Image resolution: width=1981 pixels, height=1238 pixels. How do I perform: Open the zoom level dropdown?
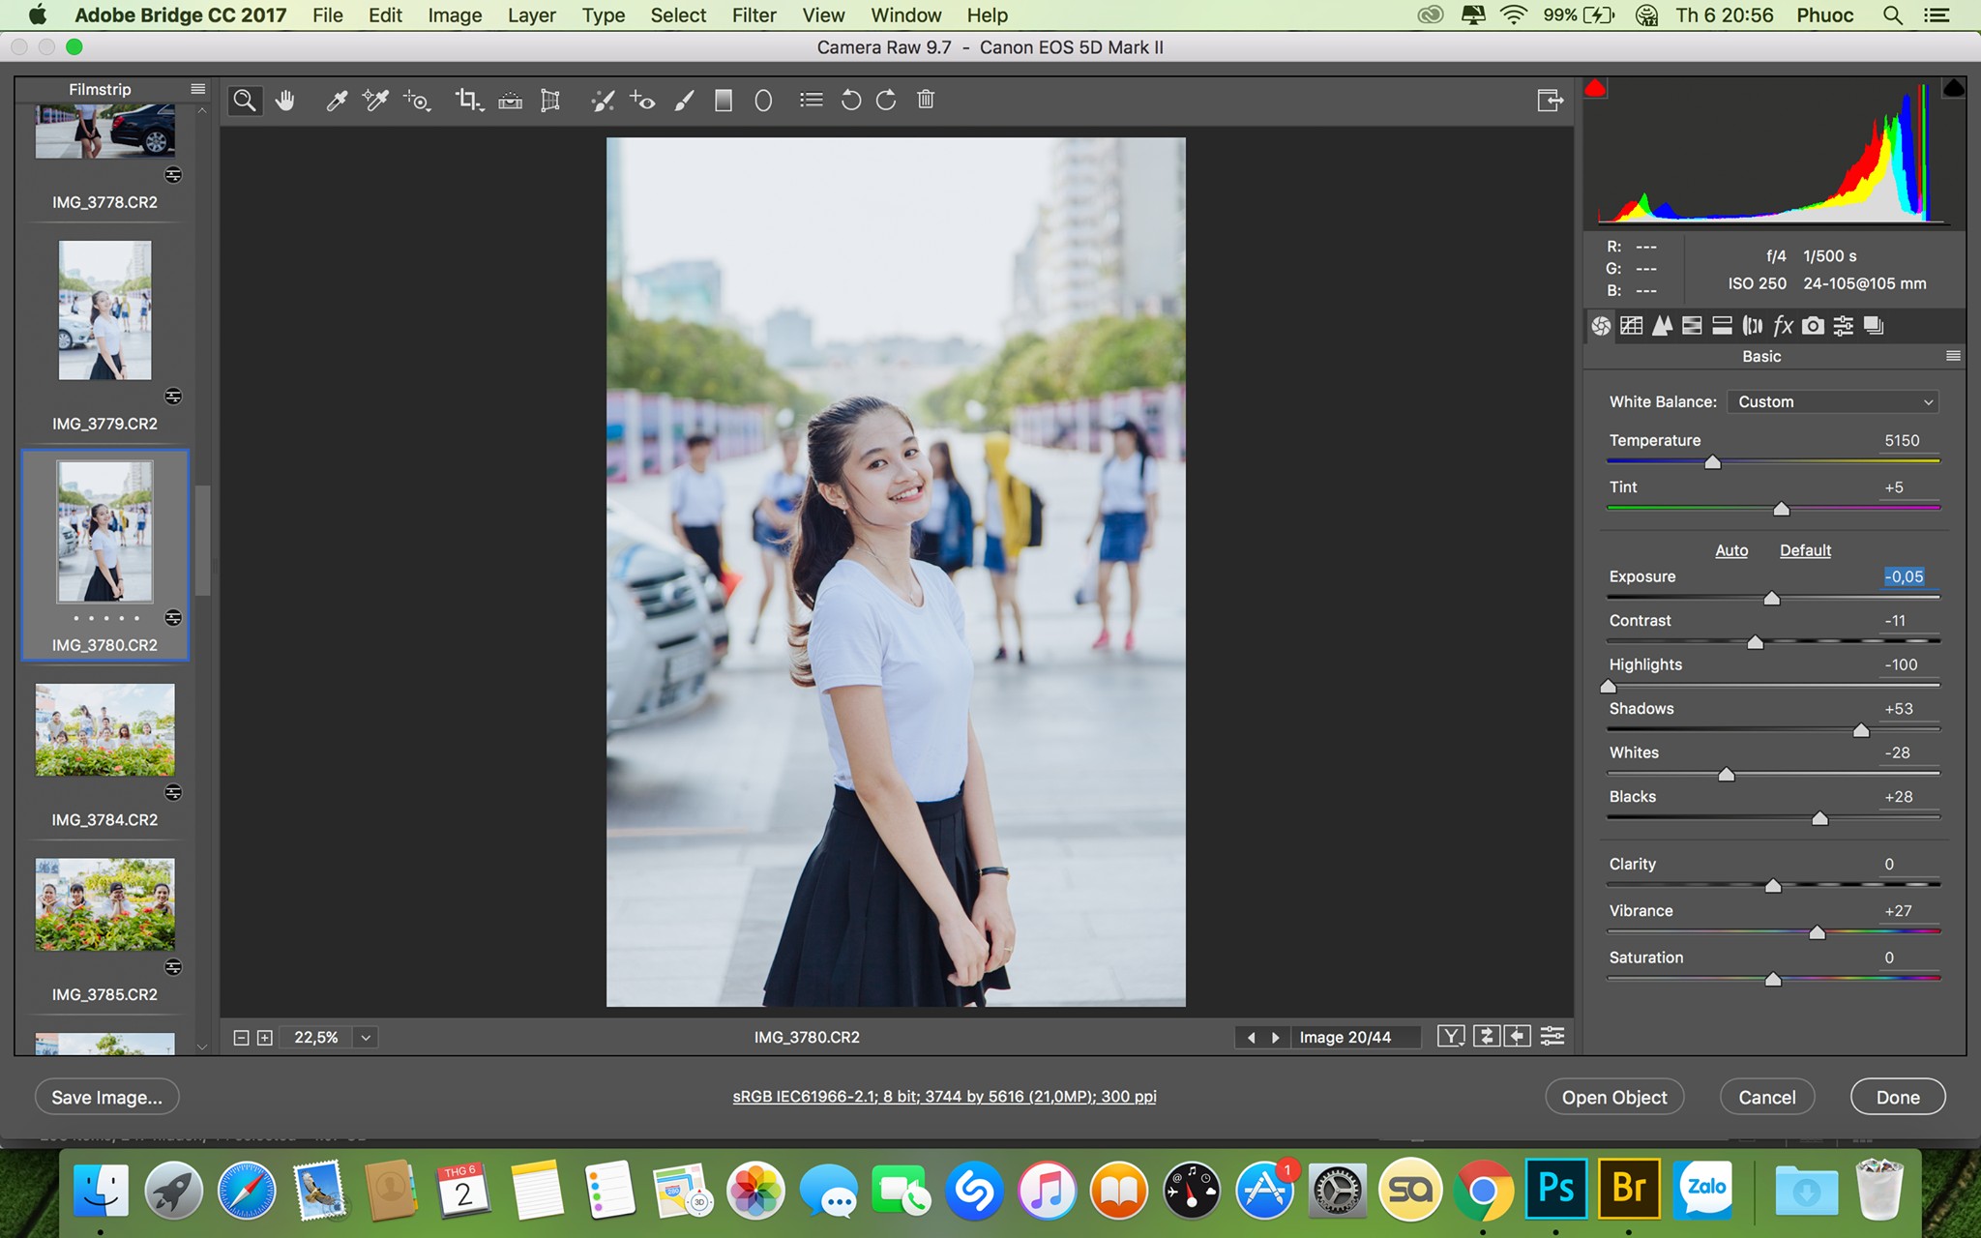(366, 1038)
